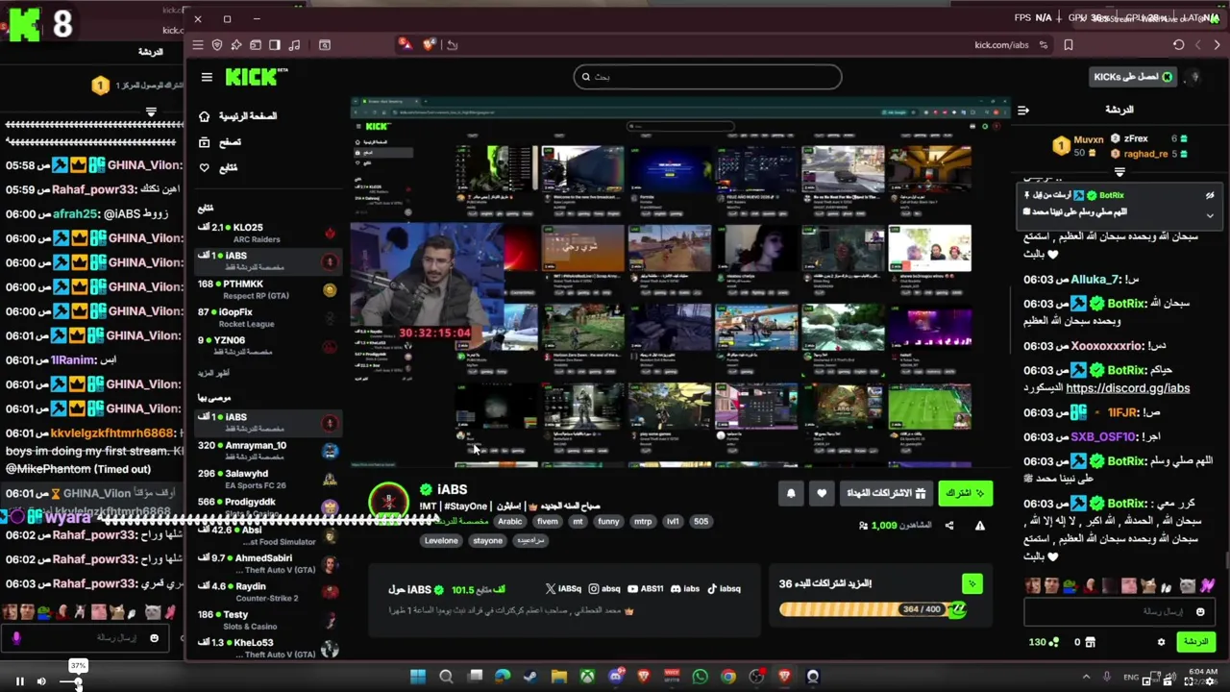Screen dimensions: 1230x692
Task: Open the iGopFix Rocket League channel
Action: [267, 317]
